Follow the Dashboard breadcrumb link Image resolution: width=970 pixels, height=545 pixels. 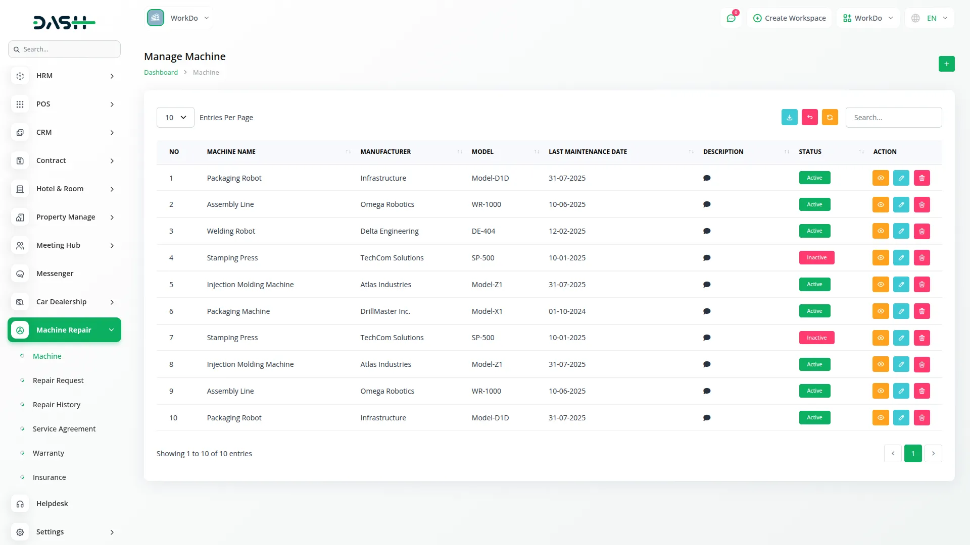[161, 72]
